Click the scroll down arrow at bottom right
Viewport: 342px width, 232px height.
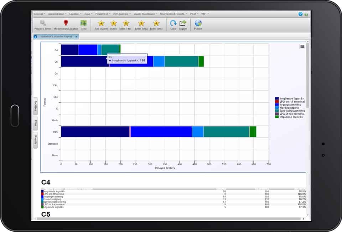click(308, 215)
